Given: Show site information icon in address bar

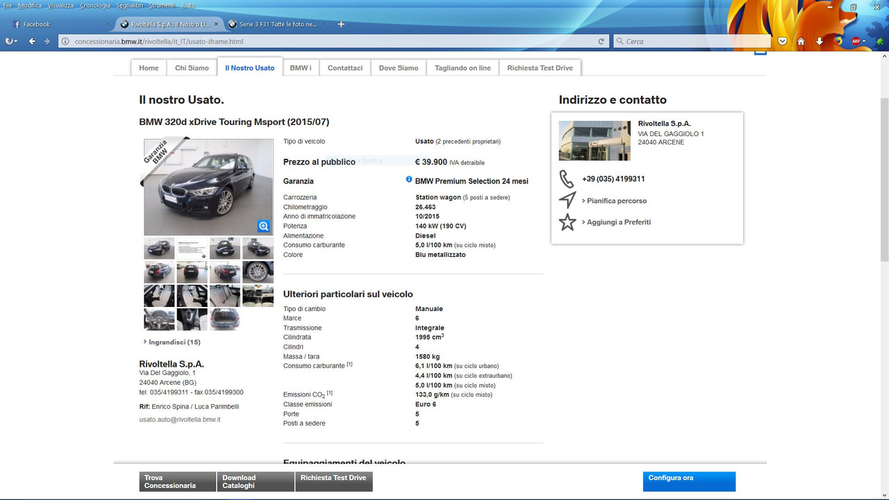Looking at the screenshot, I should click(x=66, y=42).
